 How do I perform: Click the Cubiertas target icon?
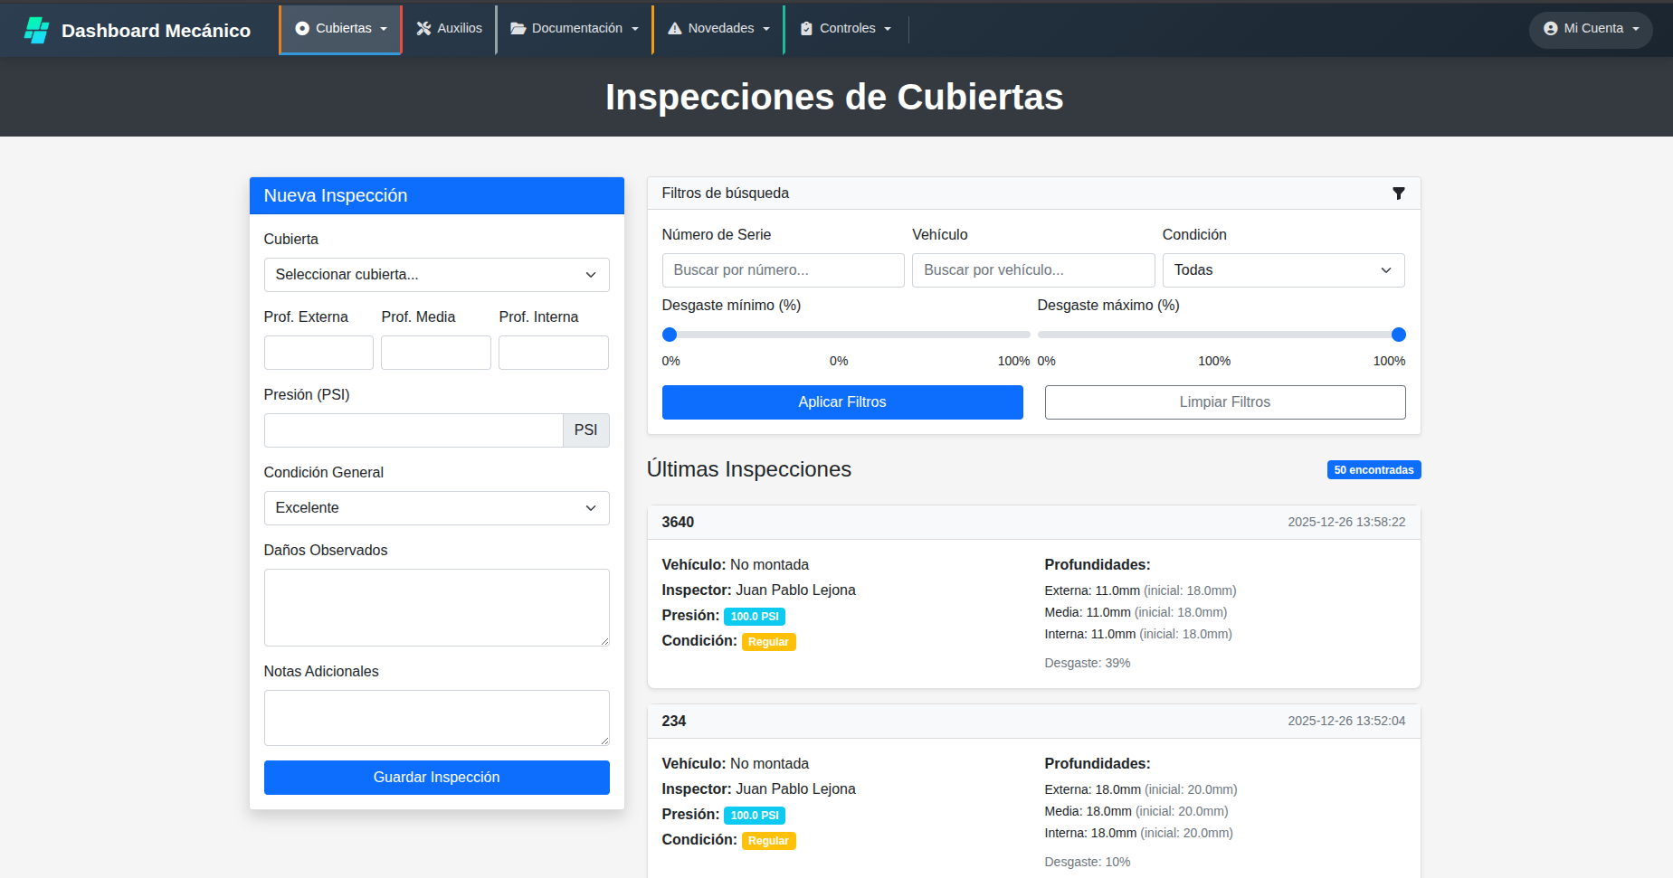coord(301,27)
